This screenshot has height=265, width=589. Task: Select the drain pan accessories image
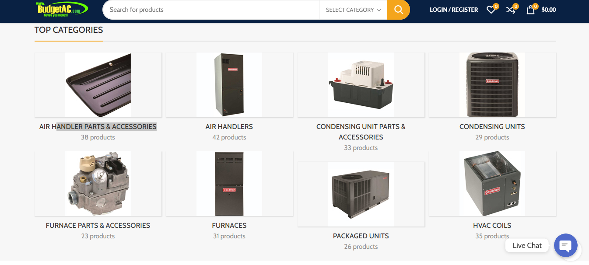coord(98,85)
